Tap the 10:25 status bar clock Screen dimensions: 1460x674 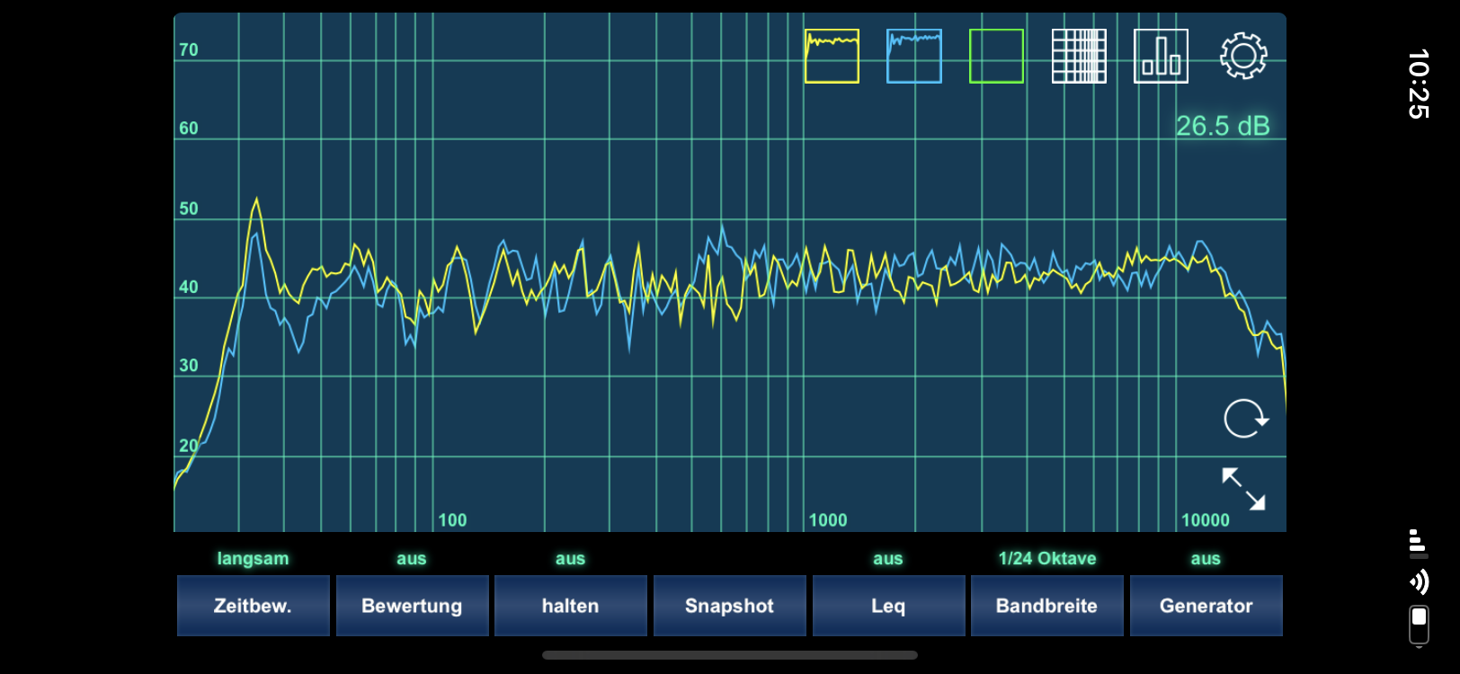[x=1418, y=84]
